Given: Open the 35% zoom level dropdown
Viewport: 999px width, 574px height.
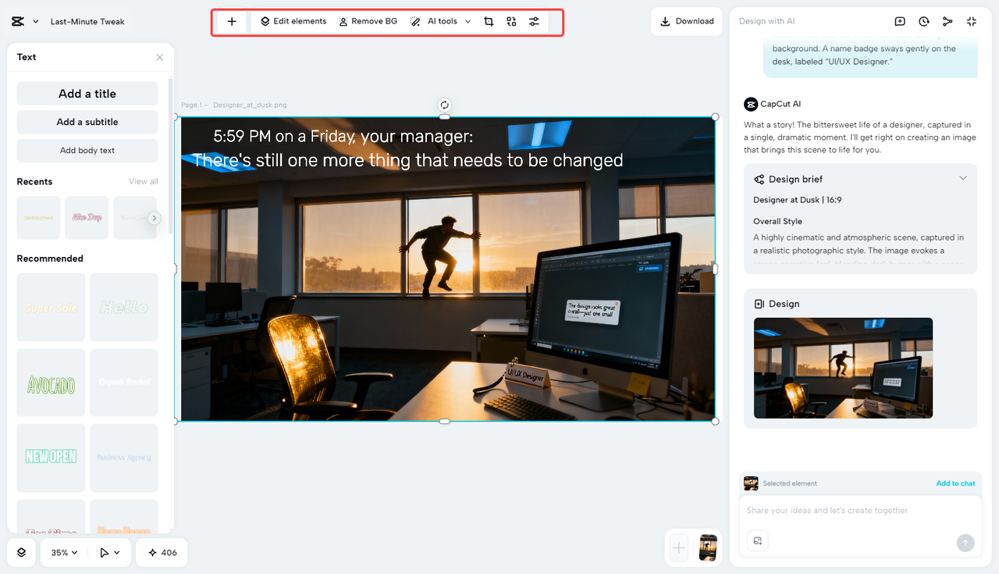Looking at the screenshot, I should (x=62, y=552).
